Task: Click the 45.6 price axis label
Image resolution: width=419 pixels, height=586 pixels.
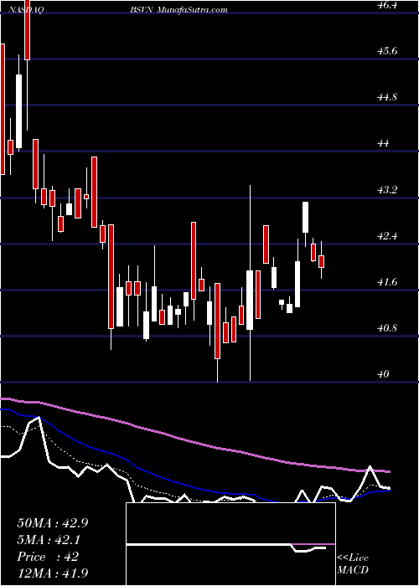Action: [385, 51]
